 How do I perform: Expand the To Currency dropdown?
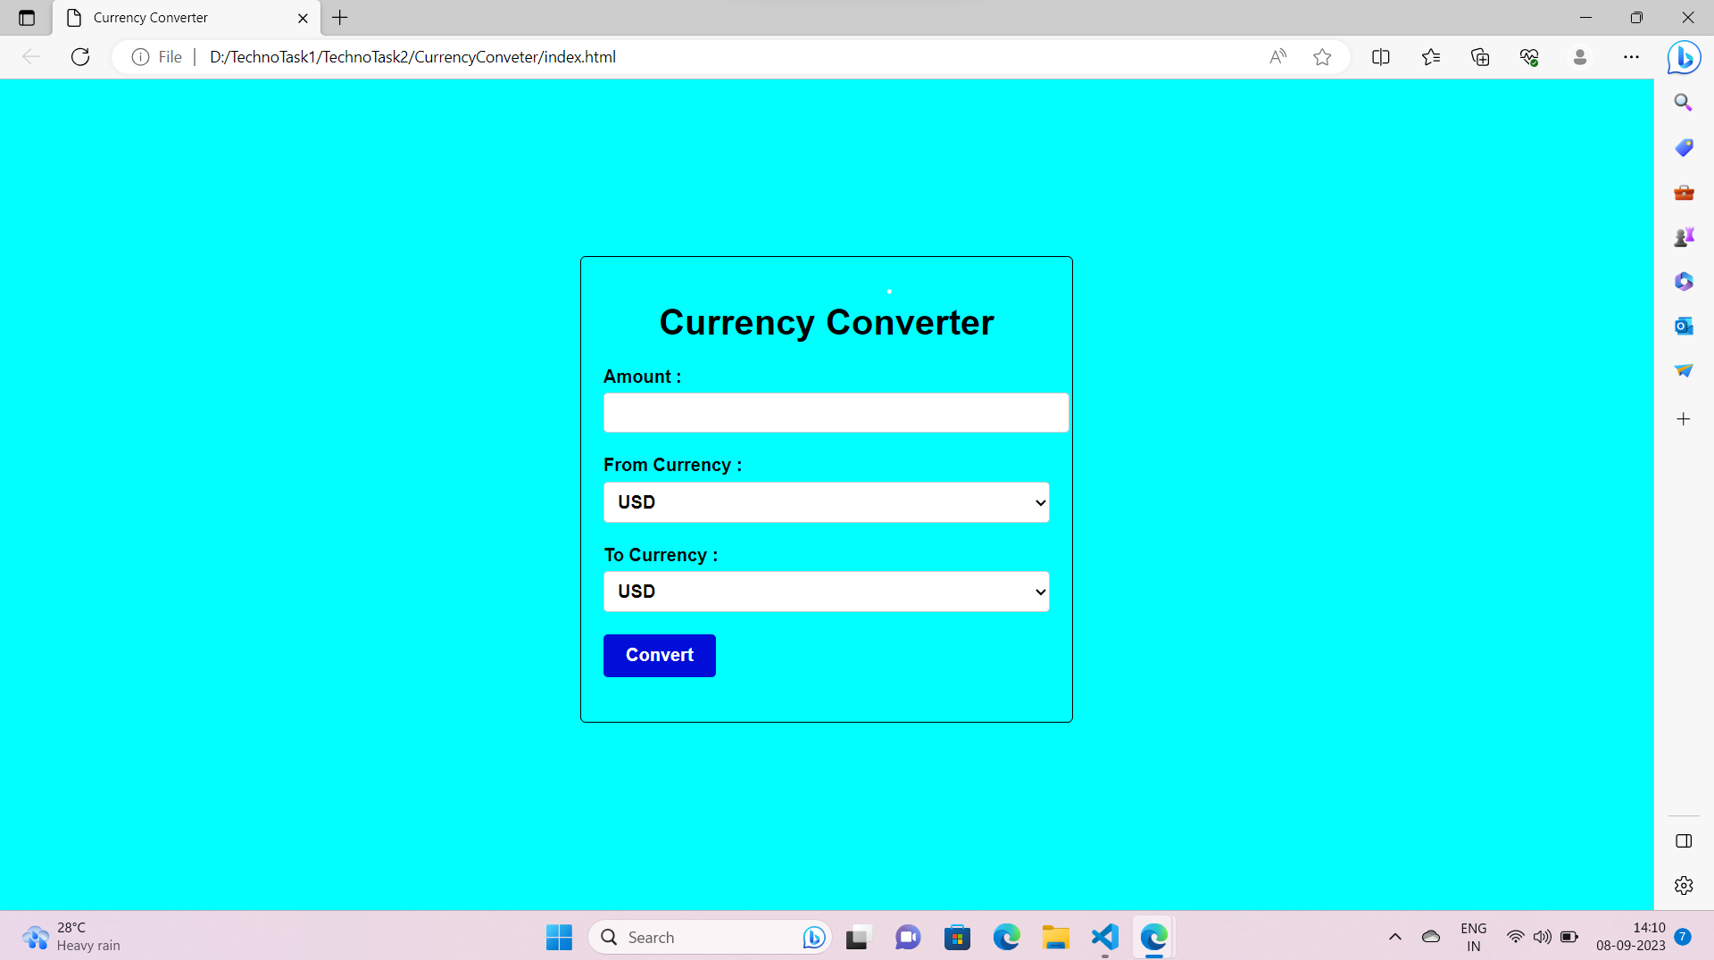click(826, 592)
